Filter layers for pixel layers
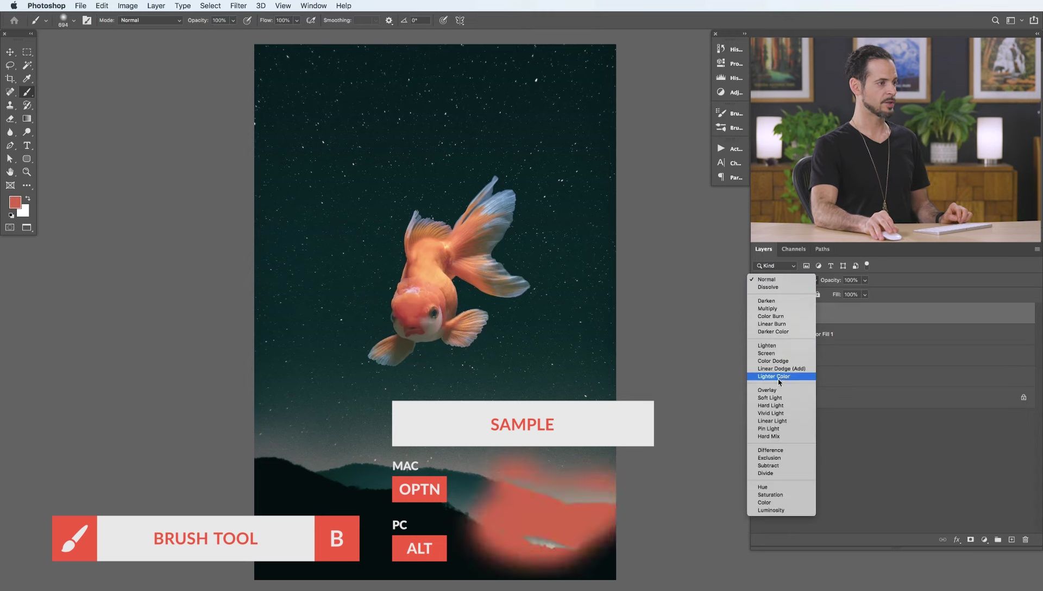Viewport: 1043px width, 591px height. pos(806,266)
